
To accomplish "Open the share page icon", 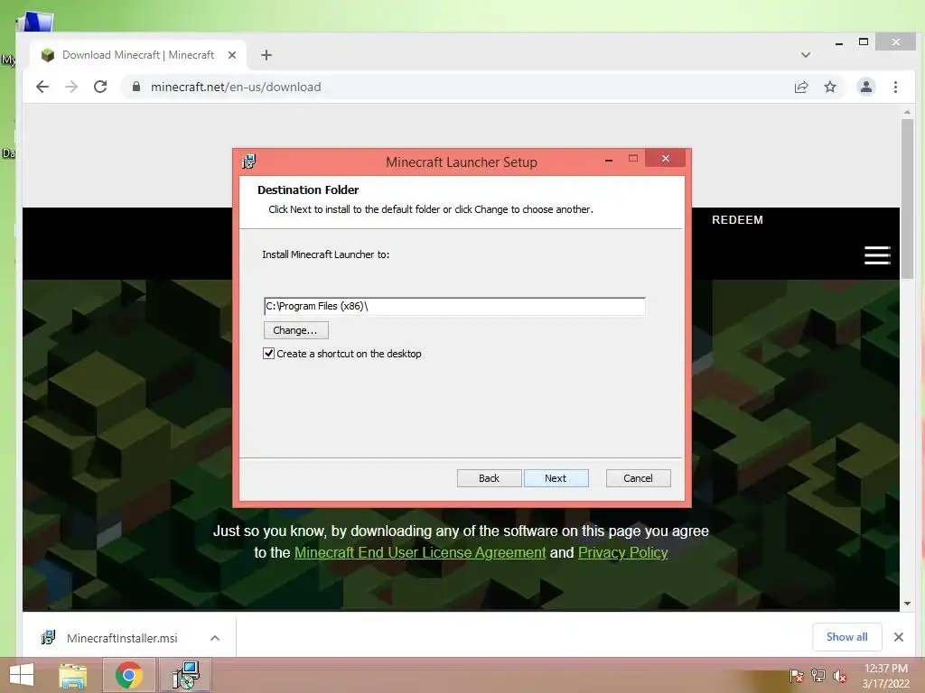I will [801, 88].
